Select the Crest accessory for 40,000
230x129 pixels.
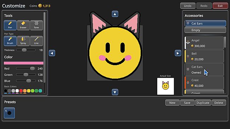point(204,82)
